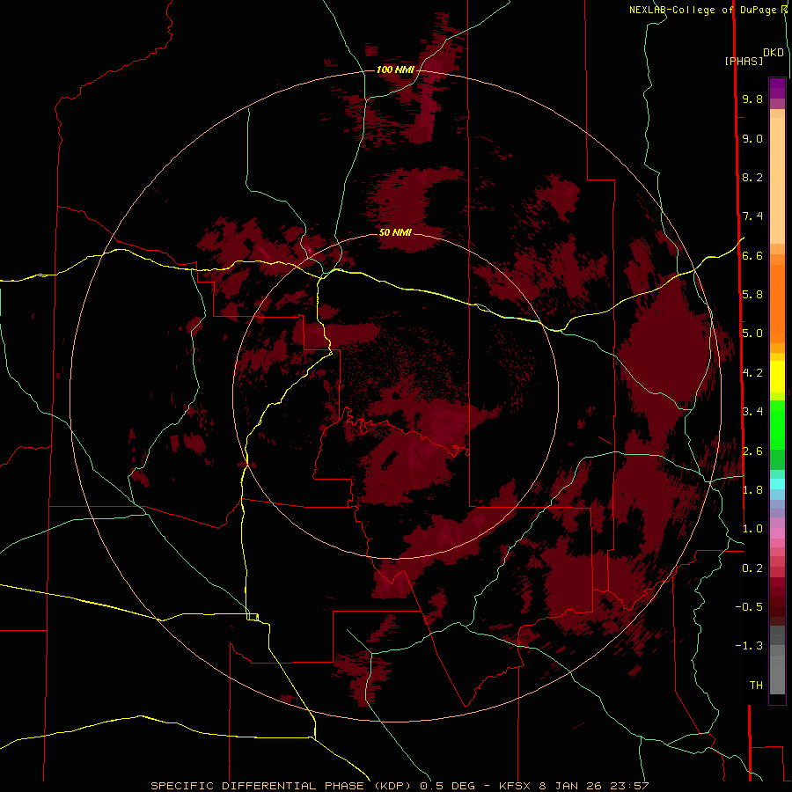Click the DKD label above the color scale
This screenshot has height=792, width=792.
point(774,53)
